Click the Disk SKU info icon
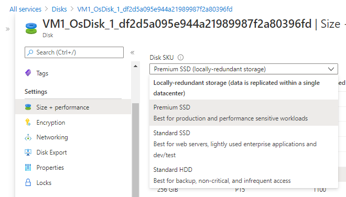 pyautogui.click(x=180, y=58)
